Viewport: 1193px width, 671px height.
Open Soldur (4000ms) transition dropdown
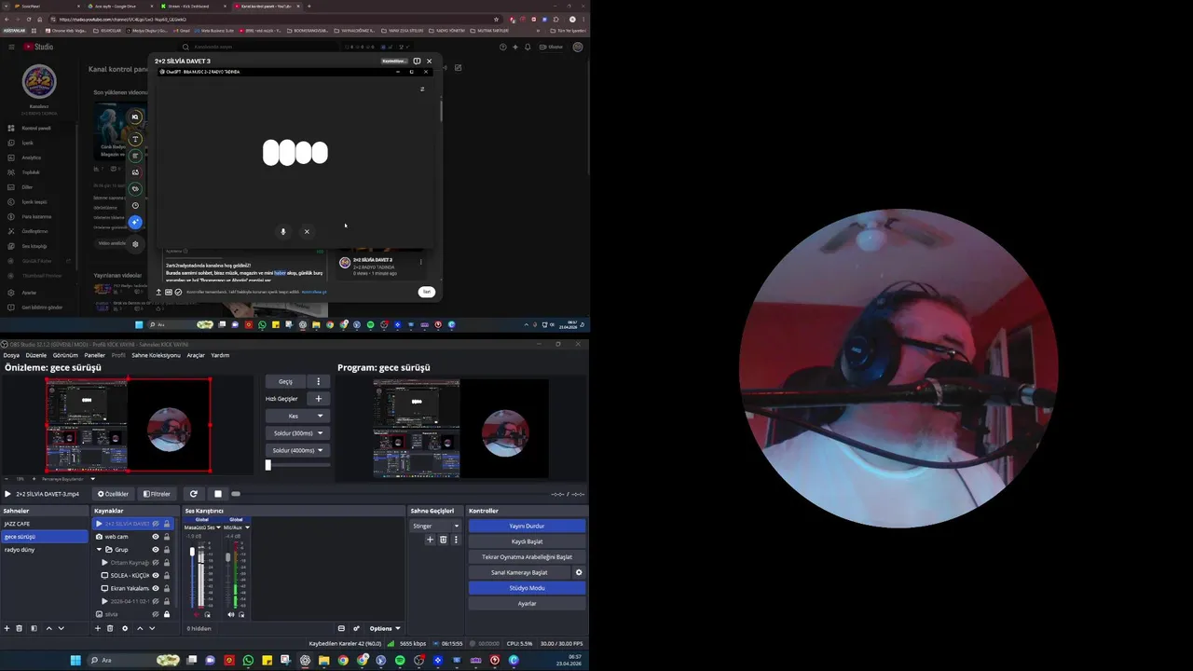[x=320, y=450]
